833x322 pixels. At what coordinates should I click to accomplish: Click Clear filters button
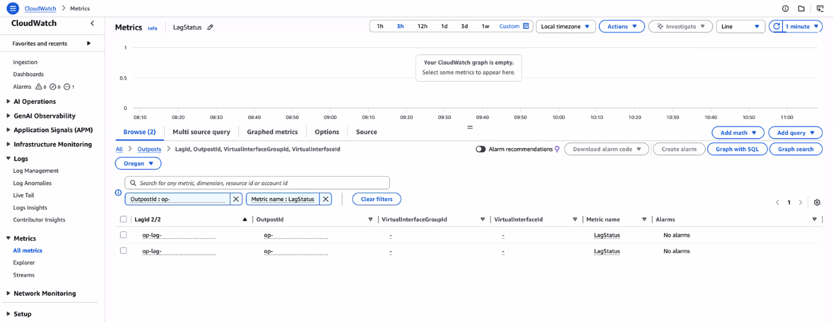[x=376, y=199]
